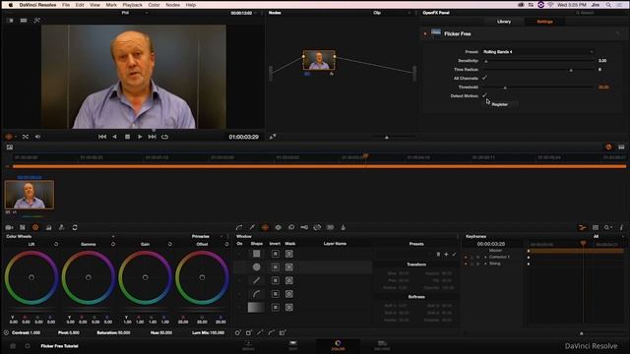Open the File menu
630x354 pixels.
click(x=66, y=5)
